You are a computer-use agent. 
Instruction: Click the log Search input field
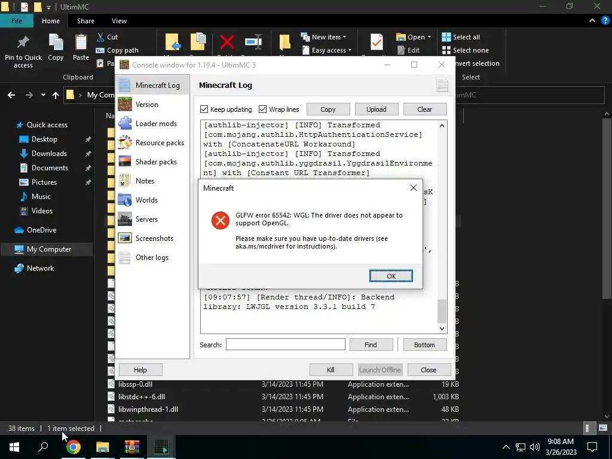[x=285, y=345]
